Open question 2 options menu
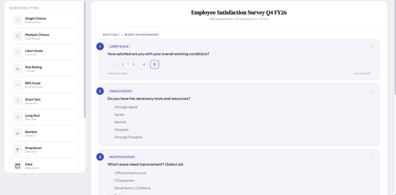Screen dimensions: 396x195 [372, 91]
